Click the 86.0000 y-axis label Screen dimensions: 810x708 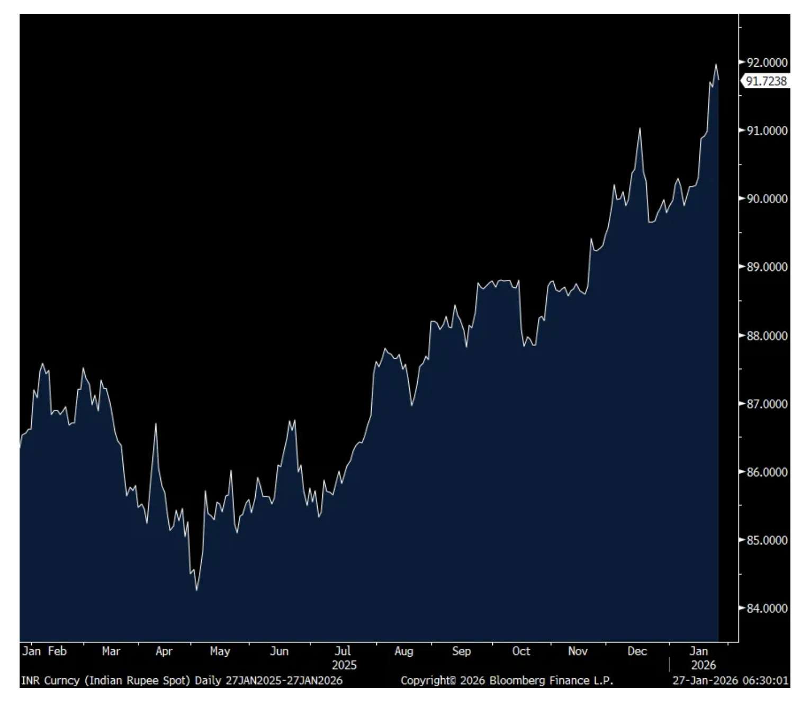(x=767, y=472)
